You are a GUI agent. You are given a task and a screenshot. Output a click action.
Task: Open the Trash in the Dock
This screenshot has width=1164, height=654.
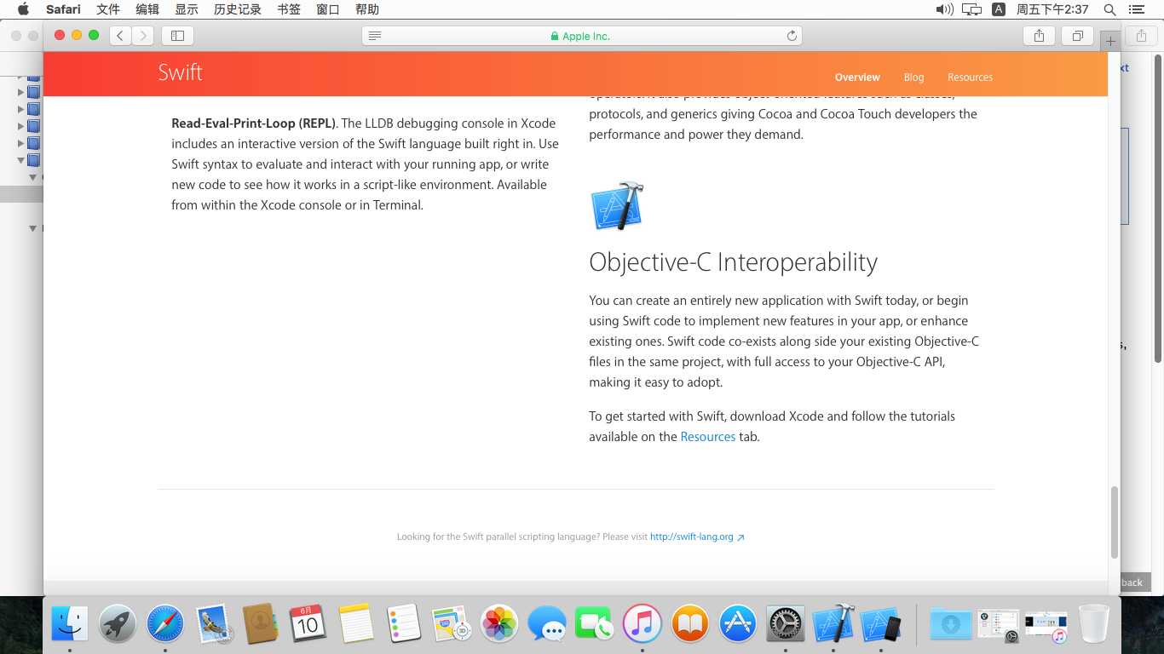(1094, 624)
